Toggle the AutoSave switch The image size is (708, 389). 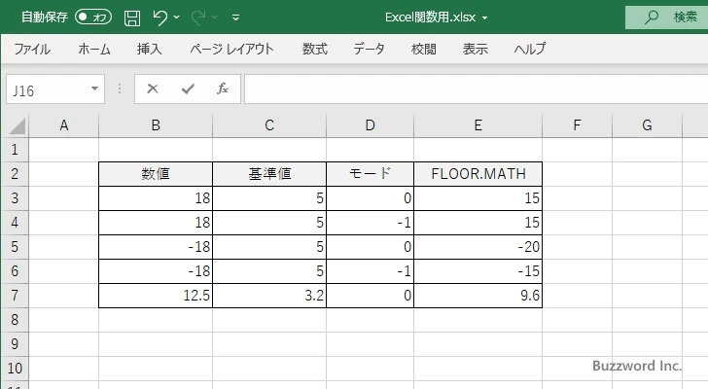click(x=93, y=17)
